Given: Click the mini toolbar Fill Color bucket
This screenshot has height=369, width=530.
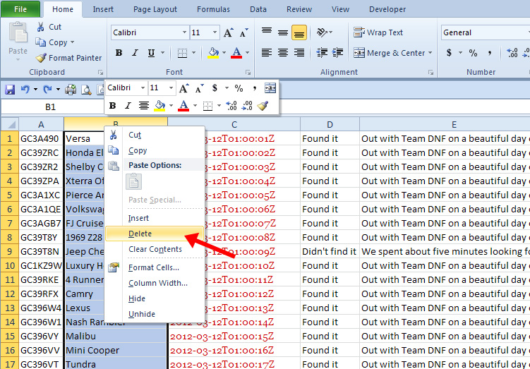Looking at the screenshot, I should click(159, 106).
